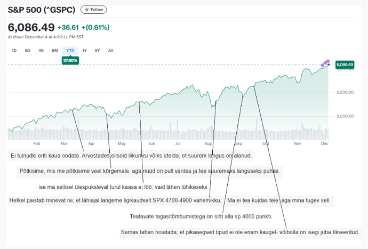Click the Apr label on the time axis
368x249 pixels.
tap(91, 143)
